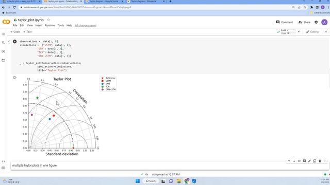Run the taylor_plot code cell
This screenshot has height=185, width=330.
point(14,42)
